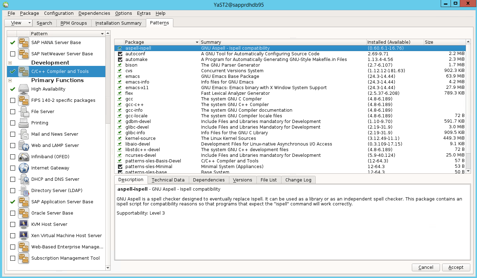
Task: Open the View dropdown
Action: pos(18,23)
